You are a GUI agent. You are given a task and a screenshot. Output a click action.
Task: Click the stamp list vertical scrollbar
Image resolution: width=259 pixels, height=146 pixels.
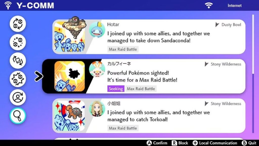pyautogui.click(x=253, y=74)
